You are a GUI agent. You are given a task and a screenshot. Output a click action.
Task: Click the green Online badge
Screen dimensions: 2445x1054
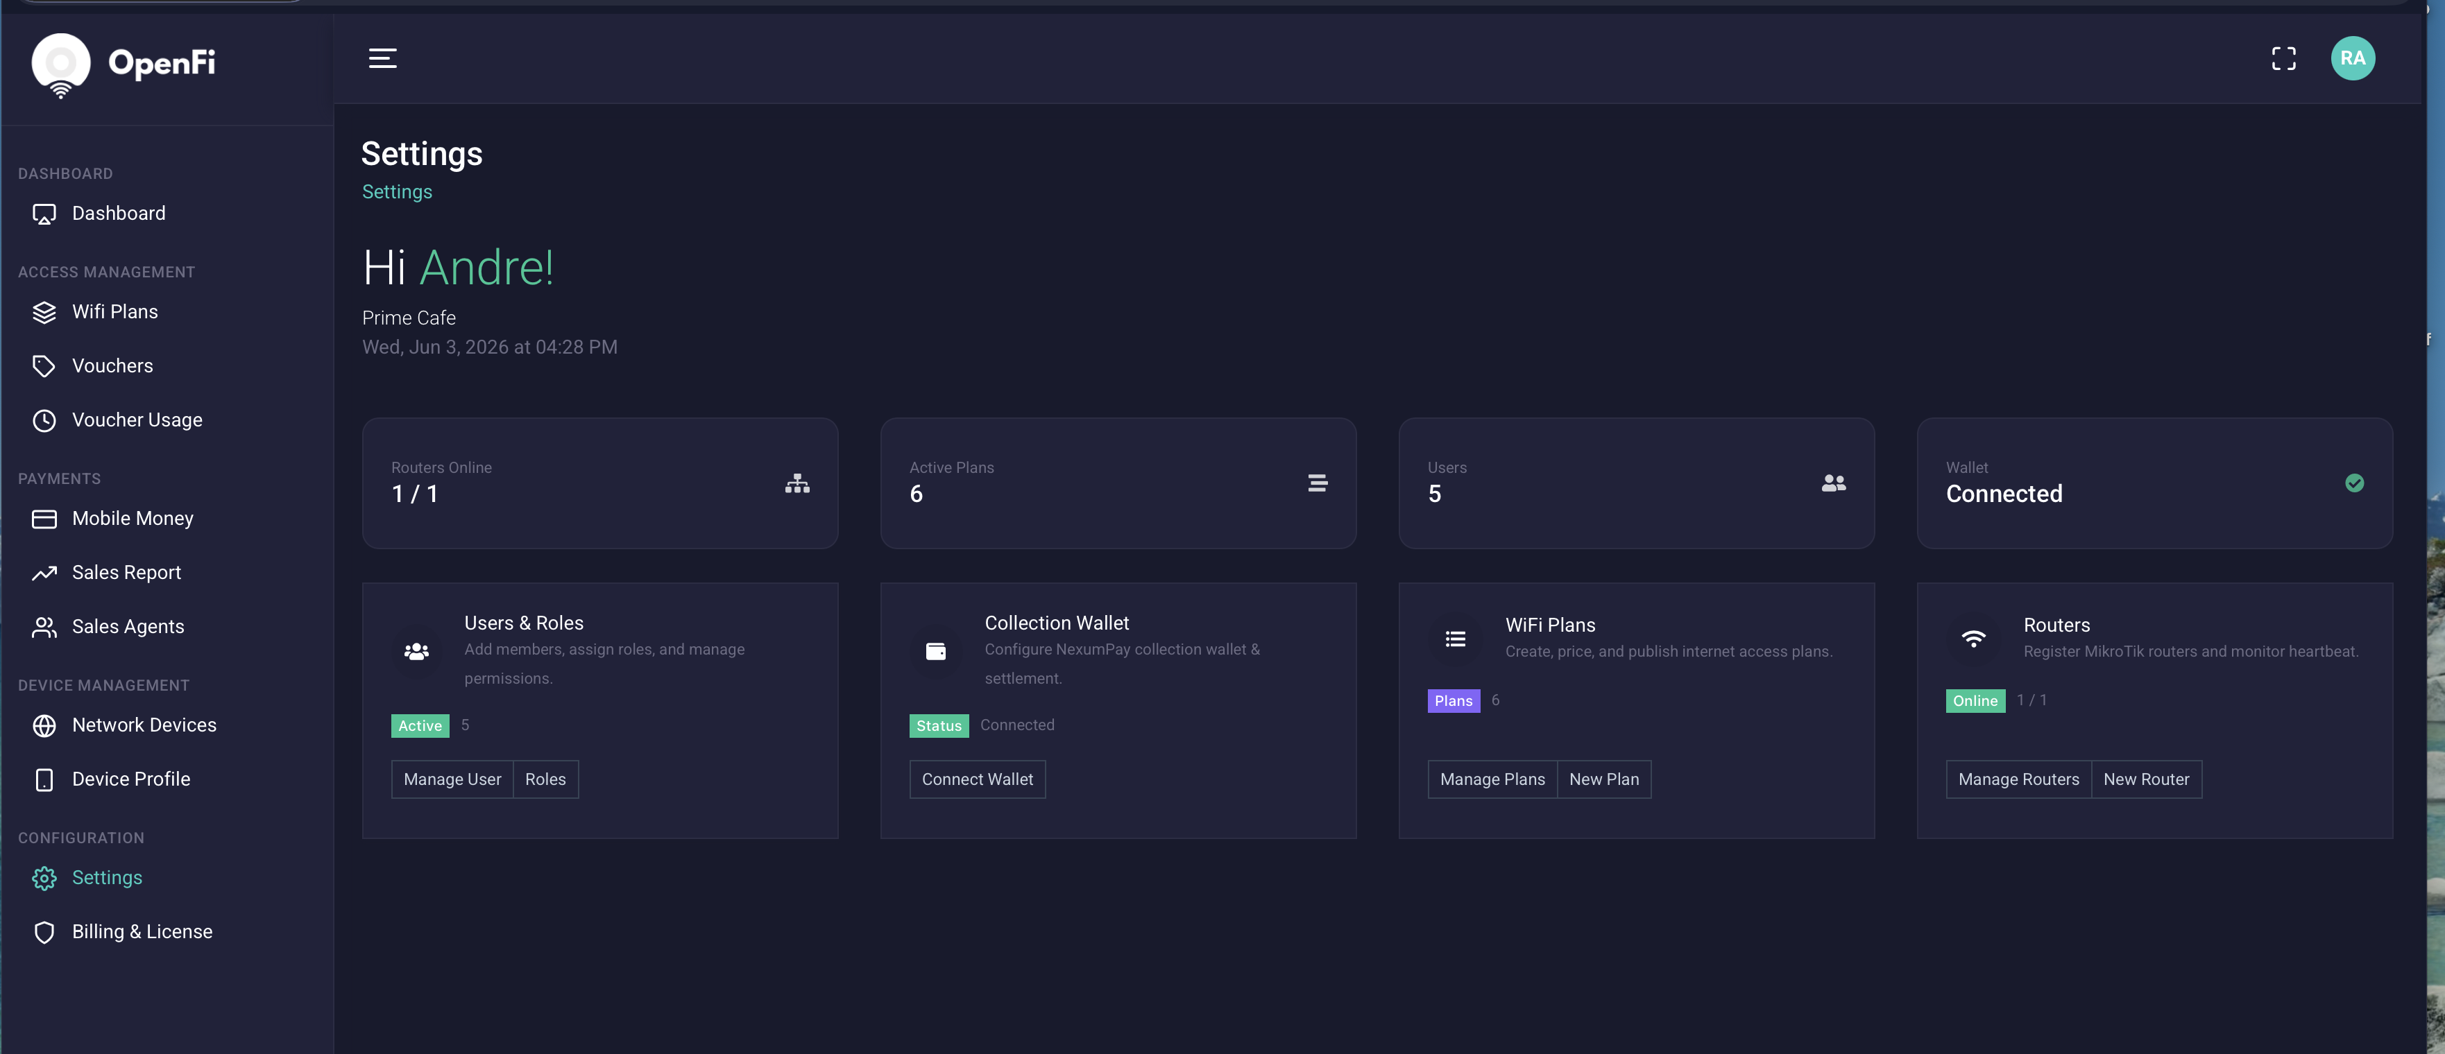[x=1975, y=701]
